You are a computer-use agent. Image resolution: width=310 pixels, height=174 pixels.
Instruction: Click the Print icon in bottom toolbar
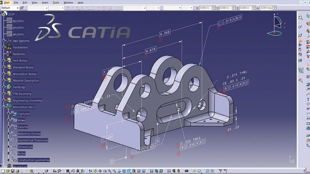[x=17, y=171]
